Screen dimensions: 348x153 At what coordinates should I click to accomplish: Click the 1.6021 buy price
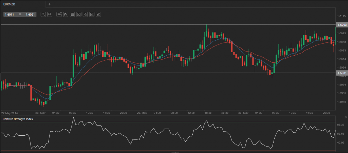pos(30,14)
